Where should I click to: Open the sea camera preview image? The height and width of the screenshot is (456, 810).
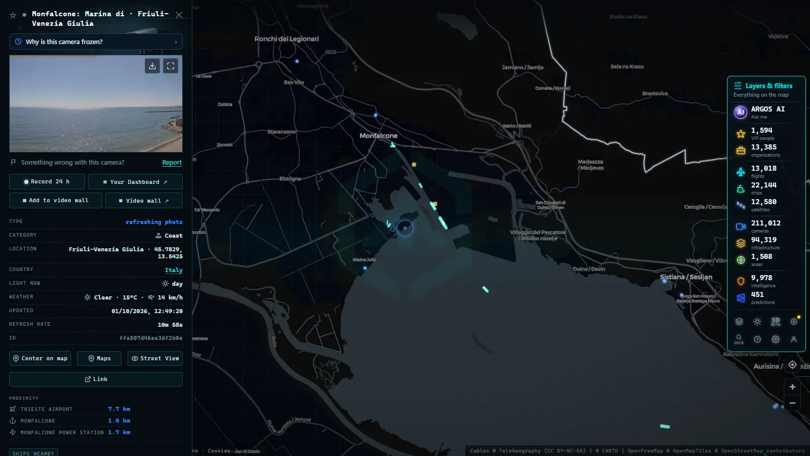tap(96, 103)
